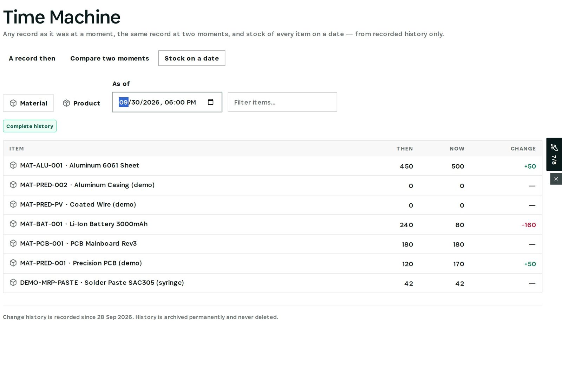This screenshot has height=381, width=562.
Task: Click the NOW column header
Action: pos(457,149)
